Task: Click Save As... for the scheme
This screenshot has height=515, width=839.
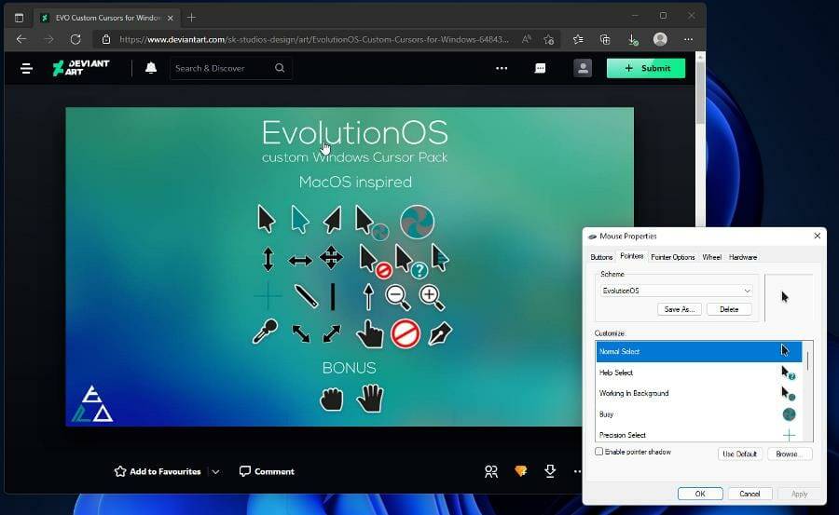Action: [x=679, y=309]
